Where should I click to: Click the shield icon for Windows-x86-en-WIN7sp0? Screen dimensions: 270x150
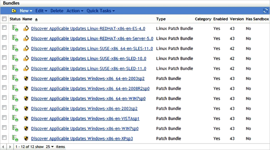(x=26, y=128)
